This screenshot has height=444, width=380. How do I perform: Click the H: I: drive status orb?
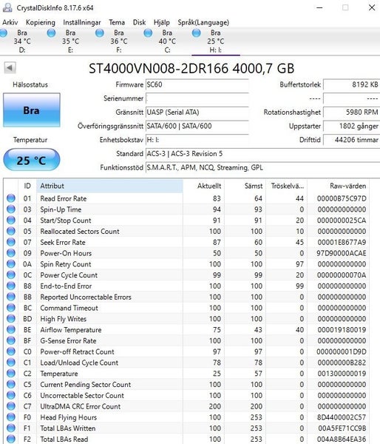pos(197,33)
